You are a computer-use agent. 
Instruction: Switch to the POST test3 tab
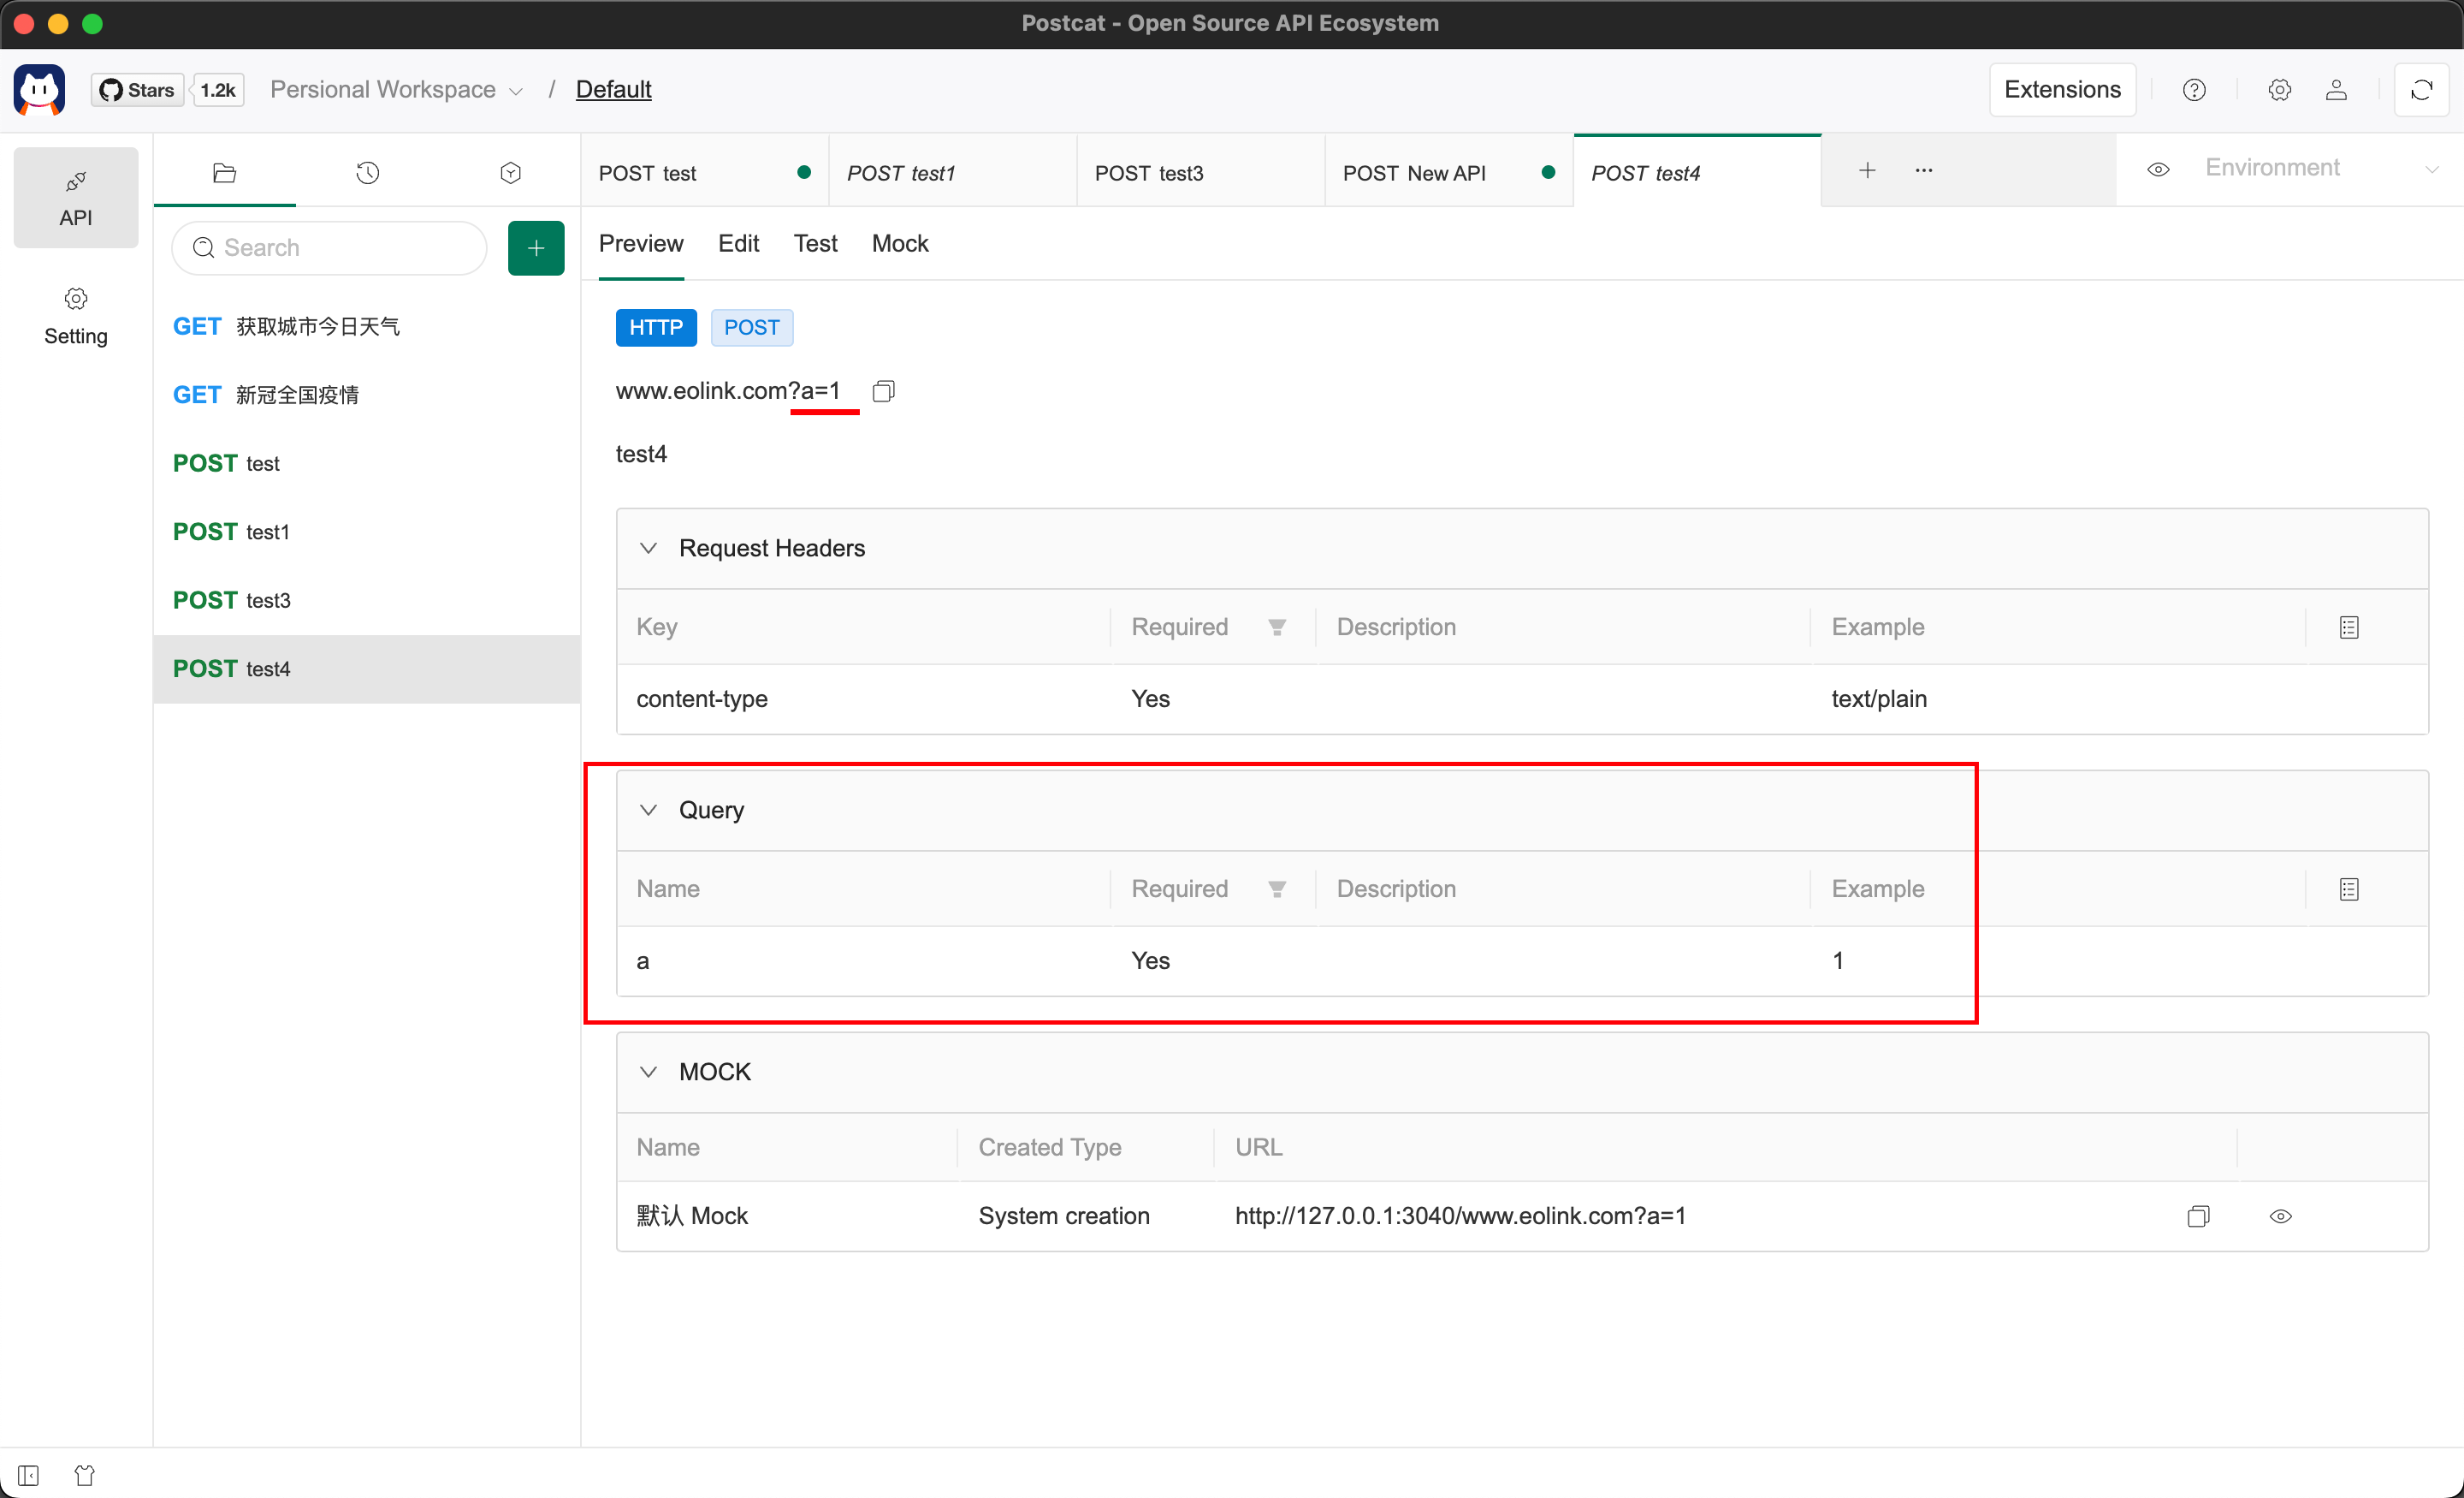pyautogui.click(x=1200, y=173)
